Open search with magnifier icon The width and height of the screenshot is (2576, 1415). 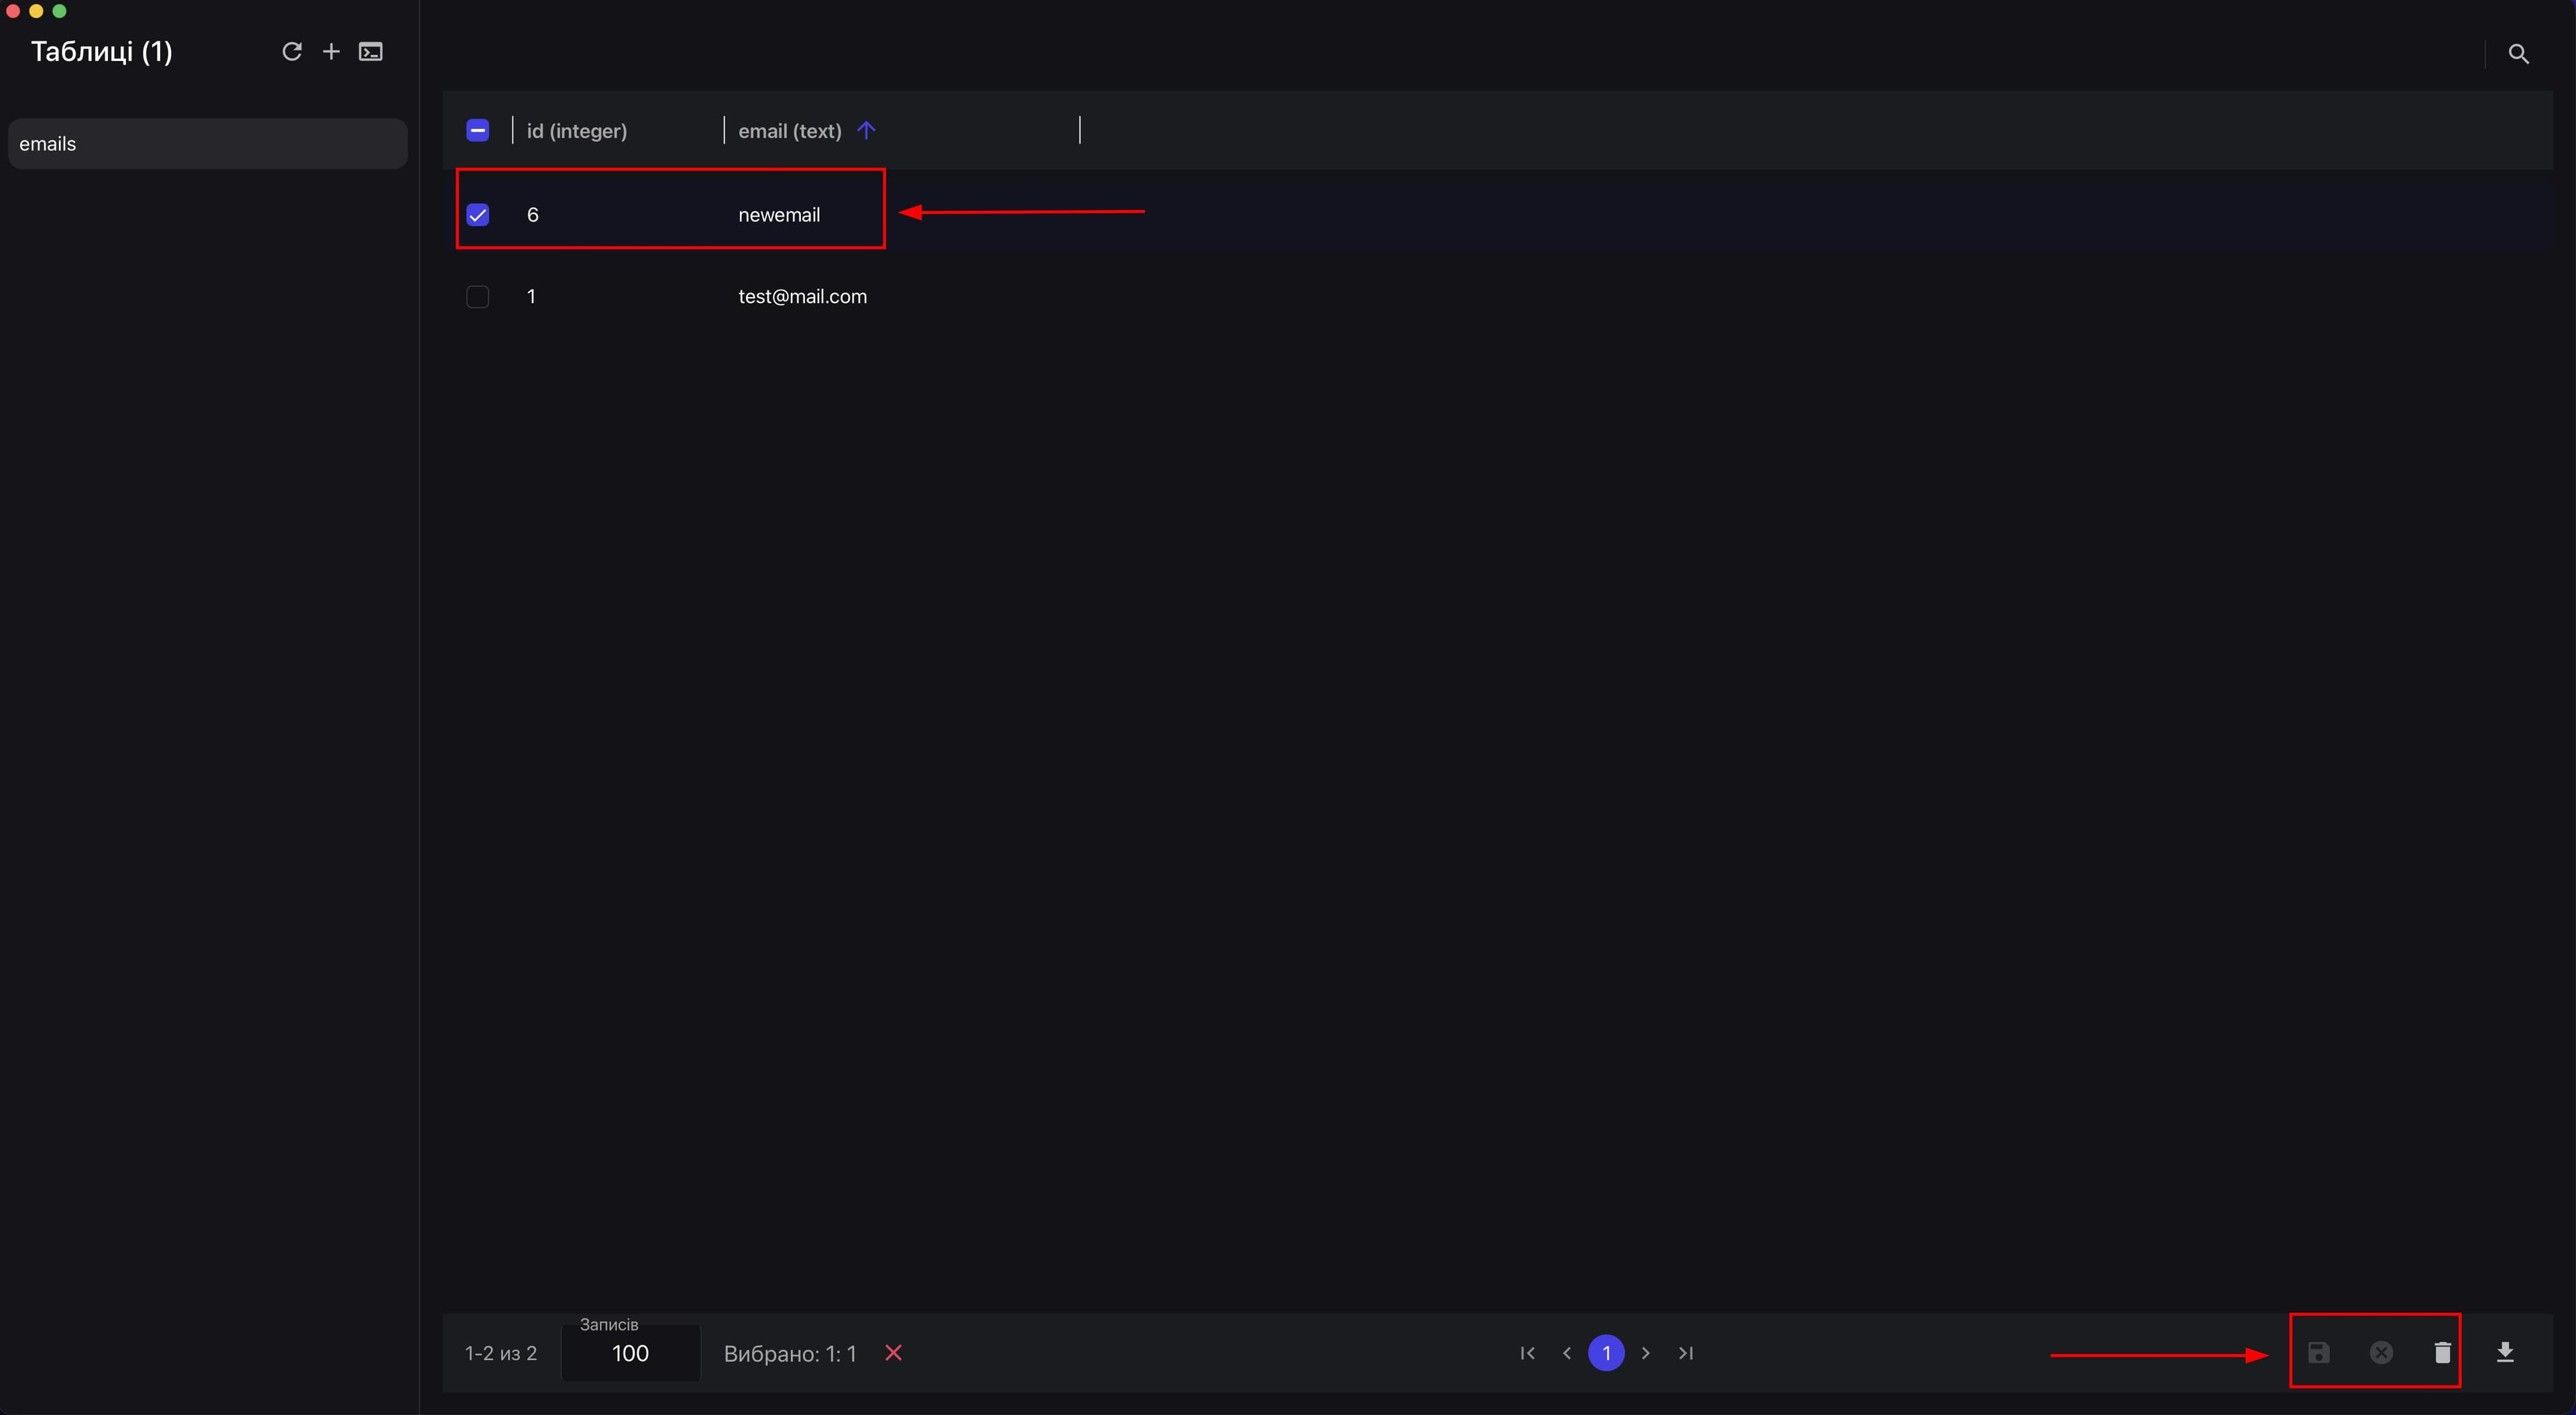pyautogui.click(x=2518, y=54)
